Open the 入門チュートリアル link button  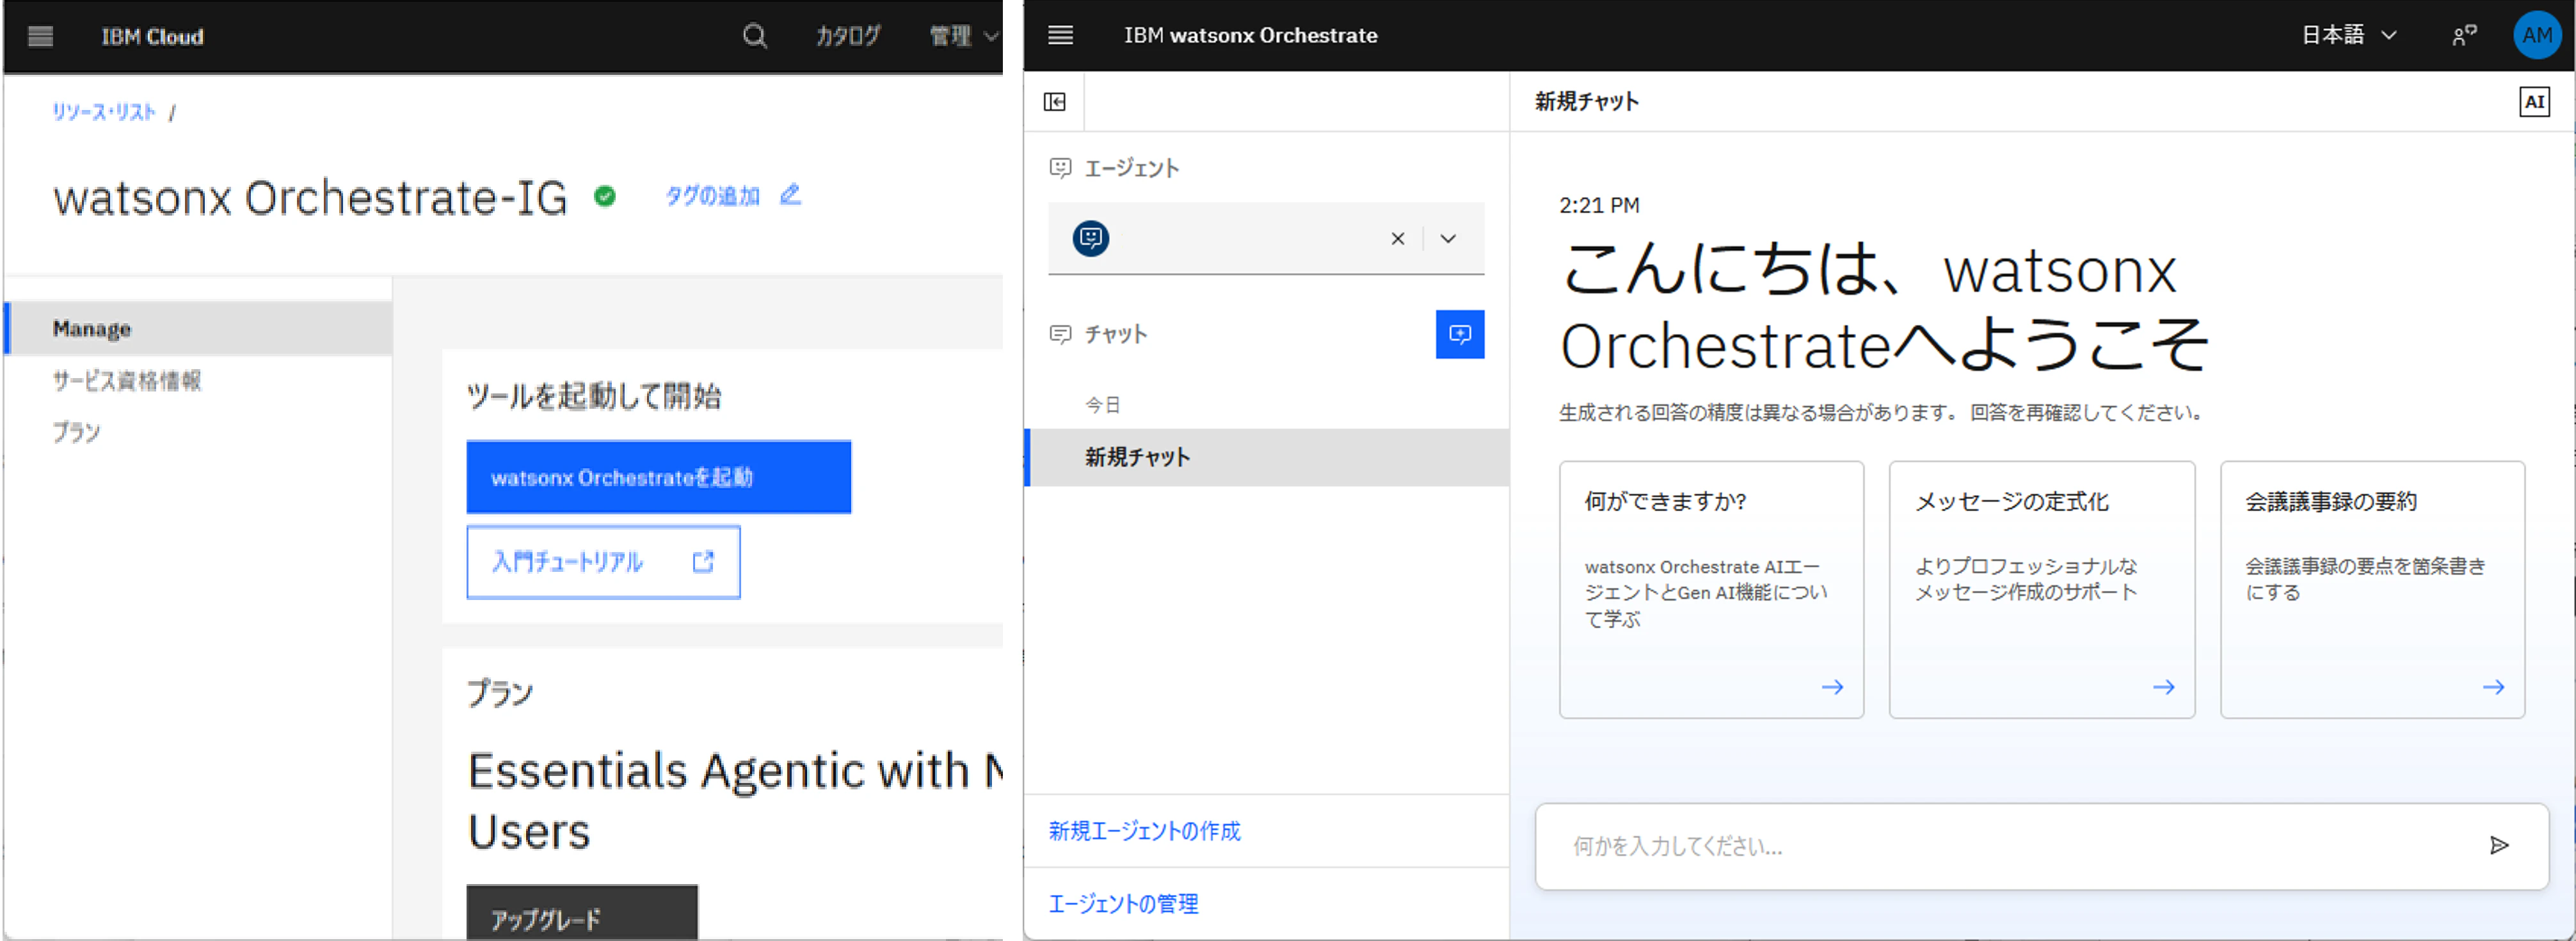click(603, 562)
